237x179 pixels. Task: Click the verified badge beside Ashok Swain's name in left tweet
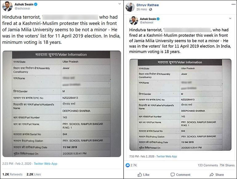coord(36,5)
